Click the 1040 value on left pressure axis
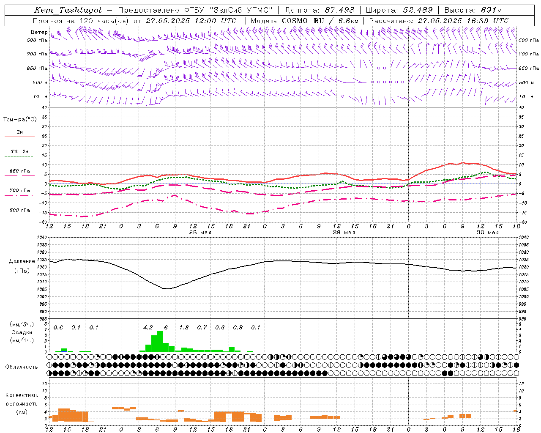541x433 pixels. [41, 237]
